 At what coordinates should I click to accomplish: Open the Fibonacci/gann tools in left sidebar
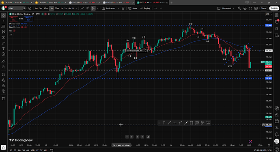(3, 26)
